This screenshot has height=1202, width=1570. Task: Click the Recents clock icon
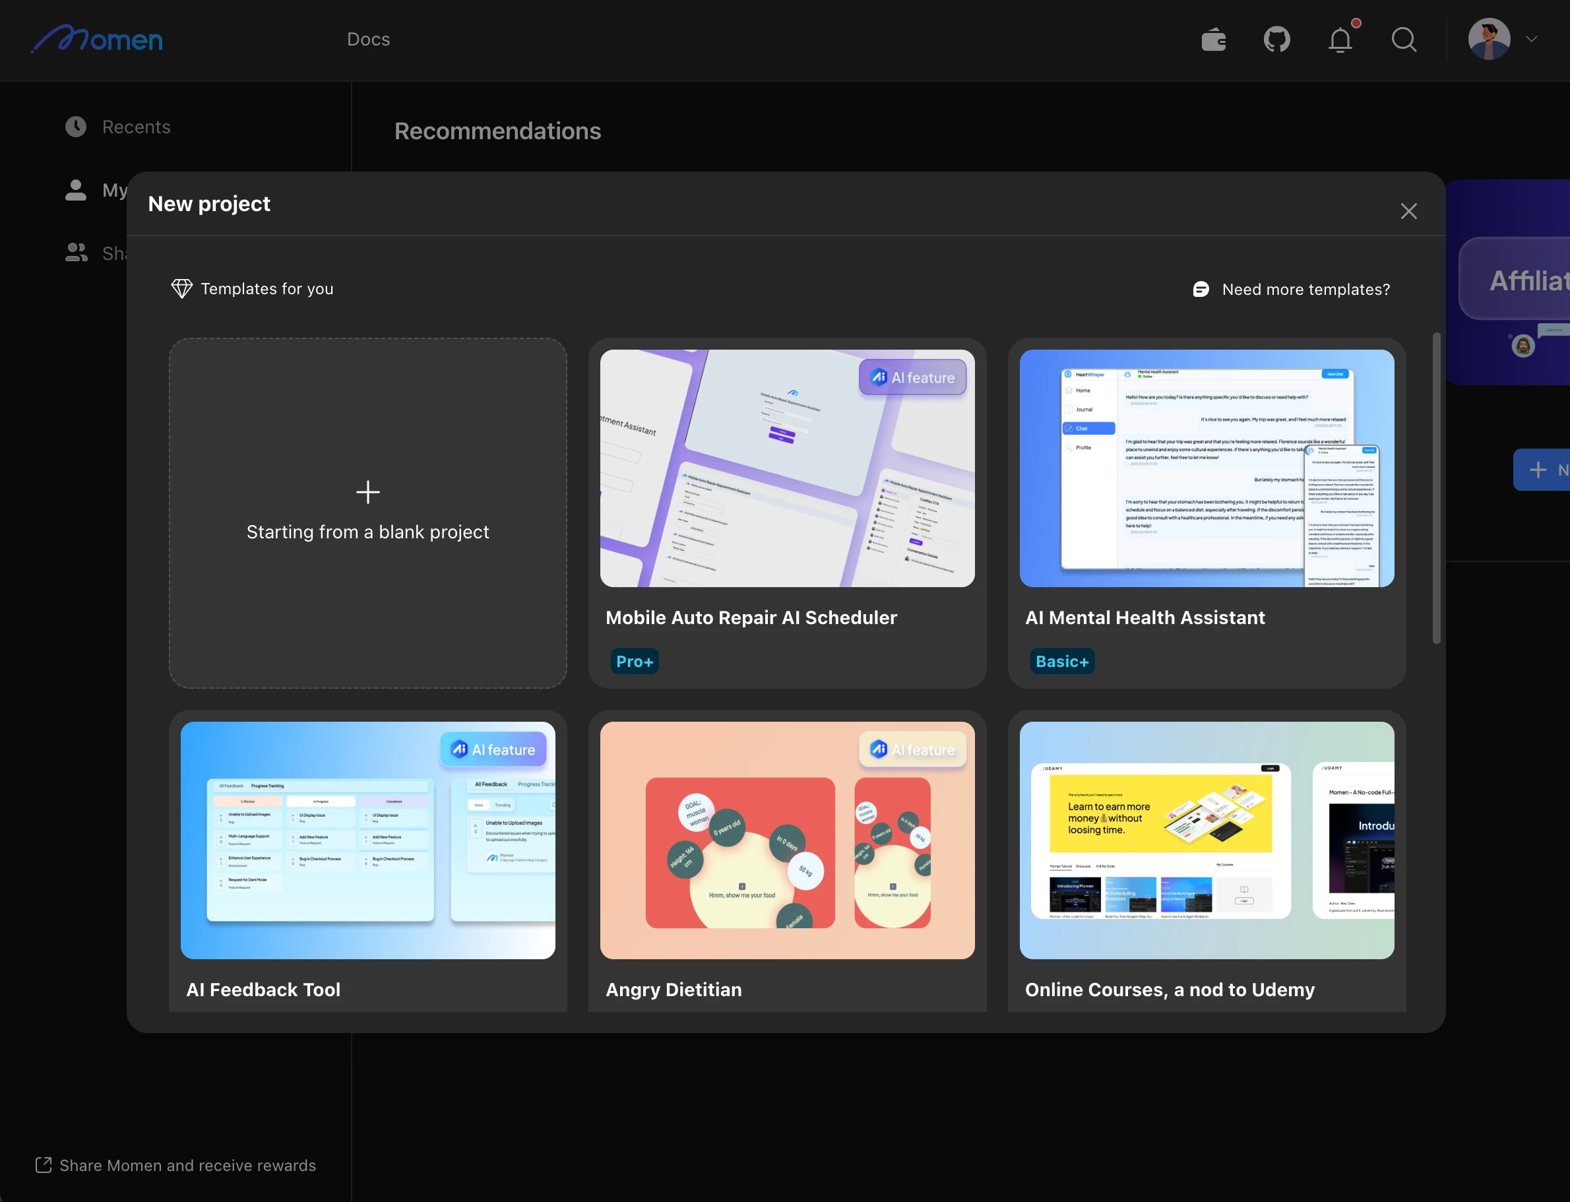click(76, 127)
